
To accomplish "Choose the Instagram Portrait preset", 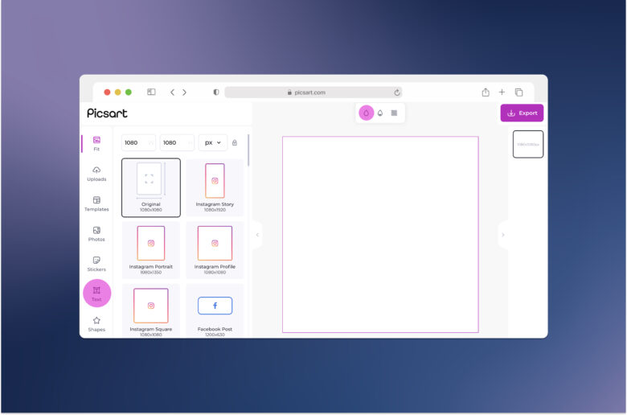I will 151,250.
